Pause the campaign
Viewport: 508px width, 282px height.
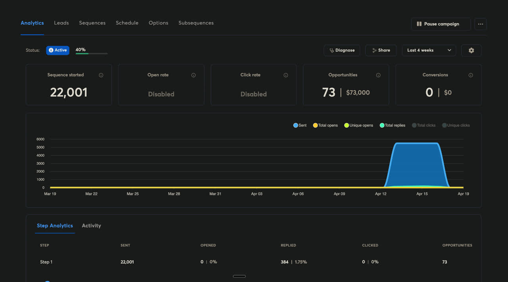pos(441,24)
